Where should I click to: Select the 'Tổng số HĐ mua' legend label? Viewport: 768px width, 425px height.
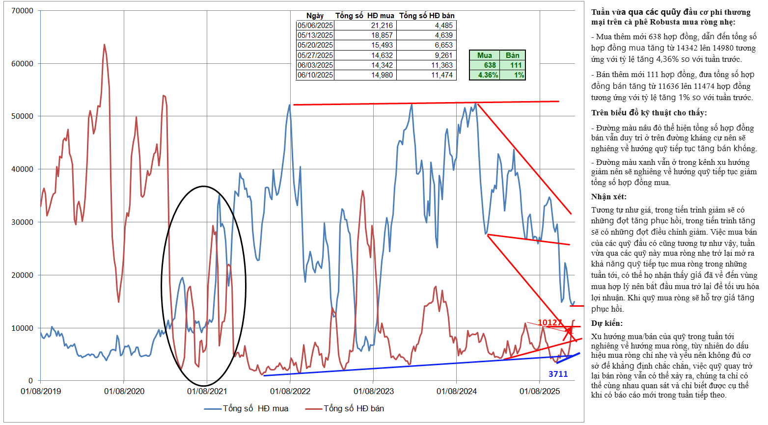click(x=255, y=409)
